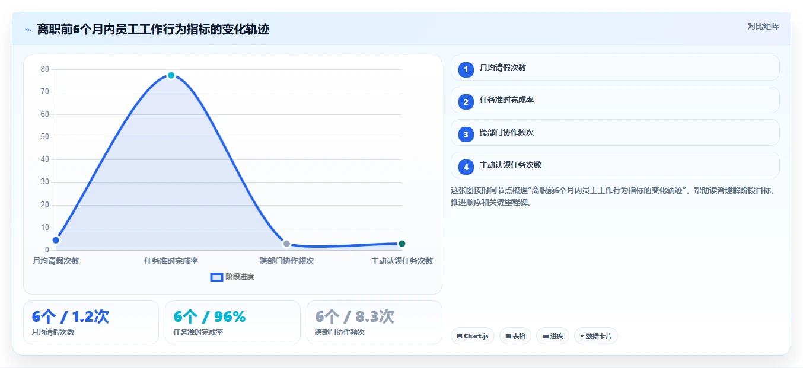Click the icon in the 进度 tag
Screen dimensions: 803x368
click(x=545, y=336)
